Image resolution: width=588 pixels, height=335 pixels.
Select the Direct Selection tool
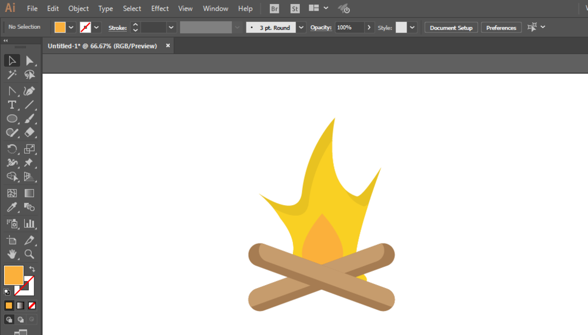(29, 61)
